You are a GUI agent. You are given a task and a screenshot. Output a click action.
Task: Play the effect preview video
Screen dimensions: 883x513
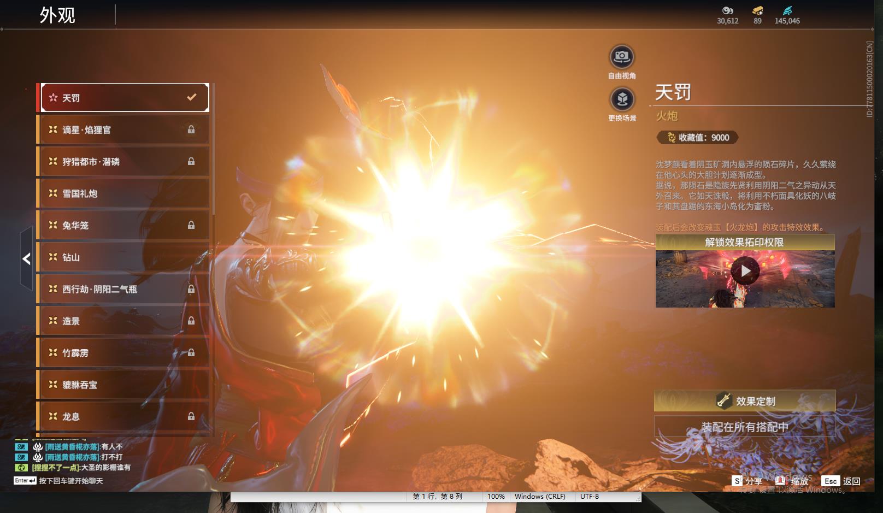coord(745,271)
